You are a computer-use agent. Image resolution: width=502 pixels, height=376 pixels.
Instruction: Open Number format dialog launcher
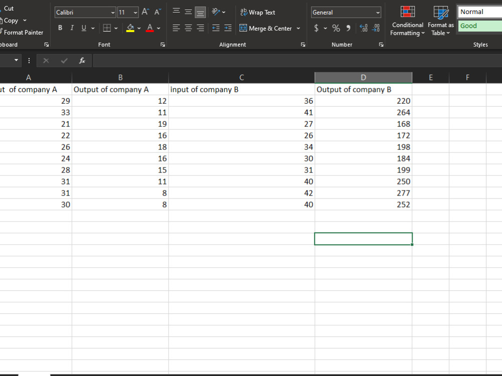(x=381, y=45)
